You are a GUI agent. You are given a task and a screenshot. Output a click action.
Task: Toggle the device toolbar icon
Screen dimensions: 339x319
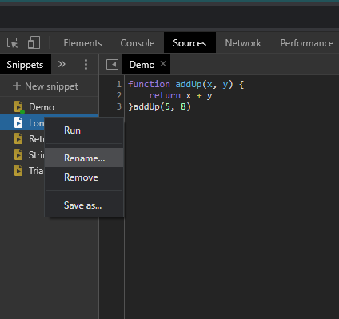(x=34, y=42)
